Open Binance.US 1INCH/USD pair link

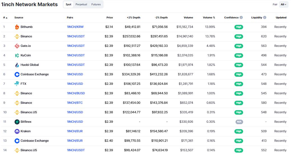tap(75, 112)
